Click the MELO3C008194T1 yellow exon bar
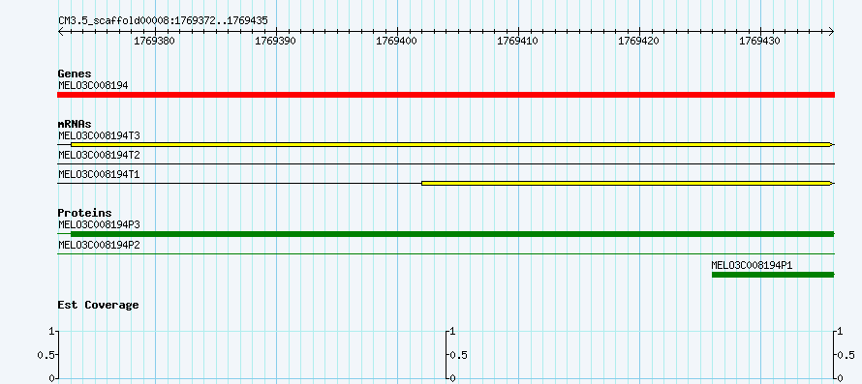The height and width of the screenshot is (384, 862). (626, 183)
